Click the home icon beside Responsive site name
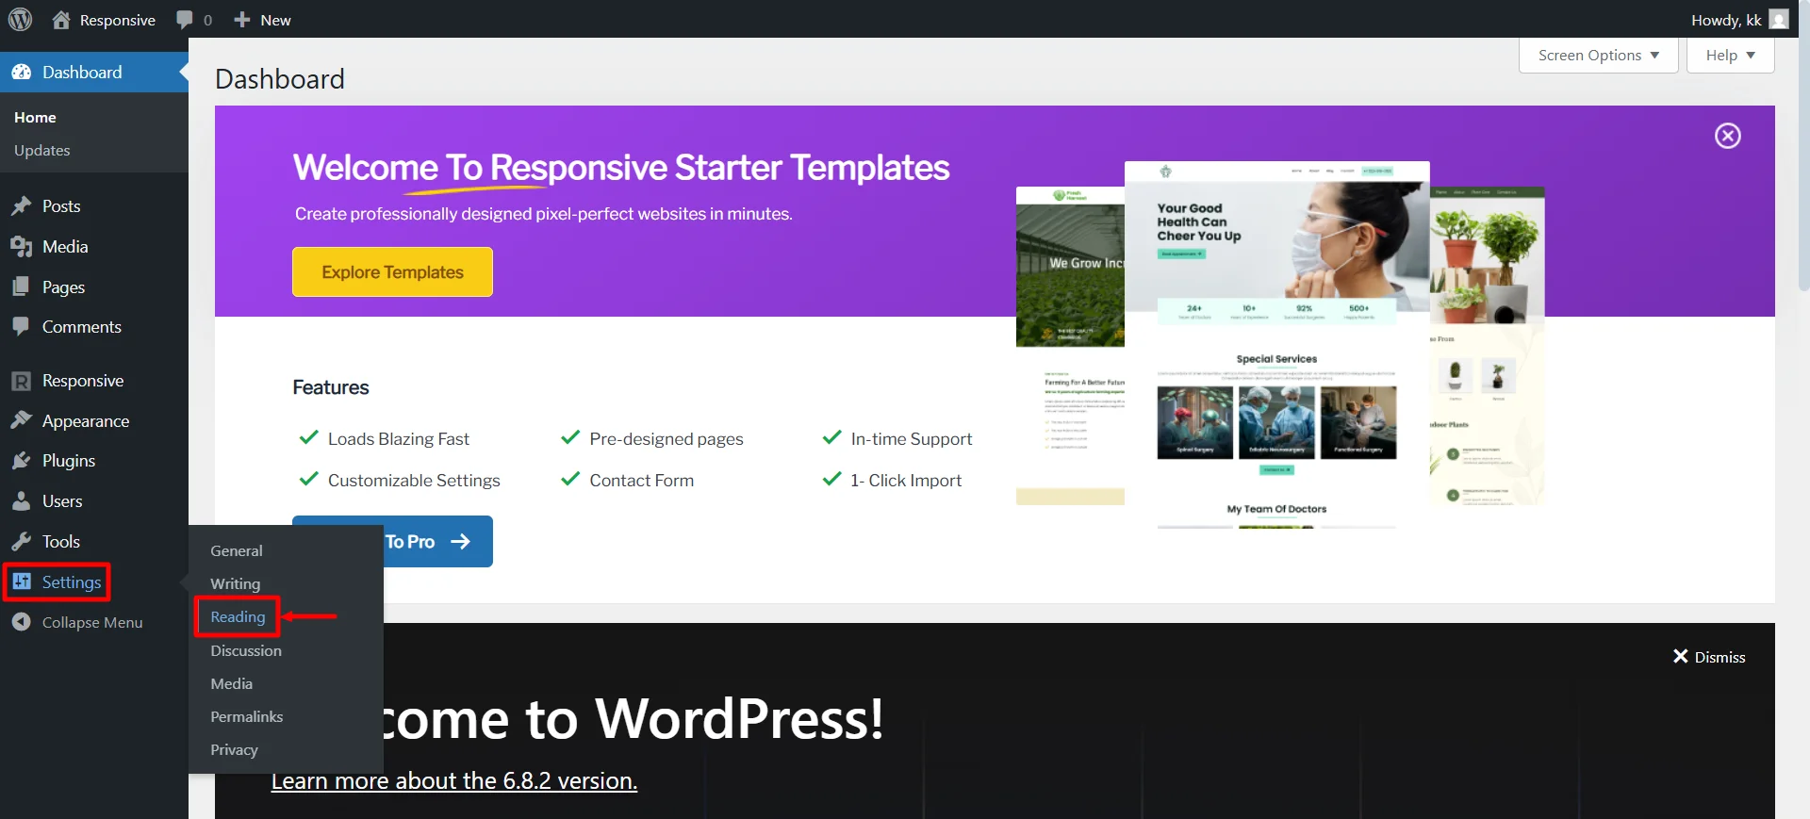Image resolution: width=1810 pixels, height=819 pixels. 61,20
